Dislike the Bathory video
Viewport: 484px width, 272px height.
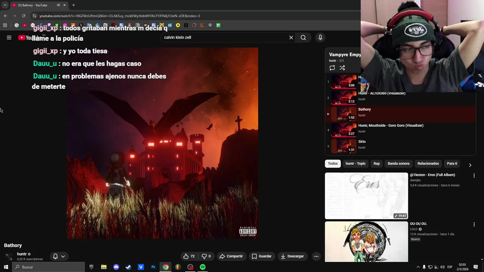pyautogui.click(x=206, y=256)
